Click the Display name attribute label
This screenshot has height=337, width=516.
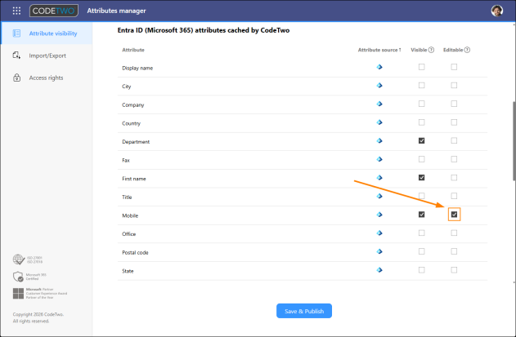point(137,68)
